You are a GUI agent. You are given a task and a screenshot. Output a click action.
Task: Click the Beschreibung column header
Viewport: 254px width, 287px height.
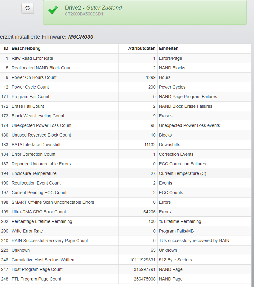[26, 49]
